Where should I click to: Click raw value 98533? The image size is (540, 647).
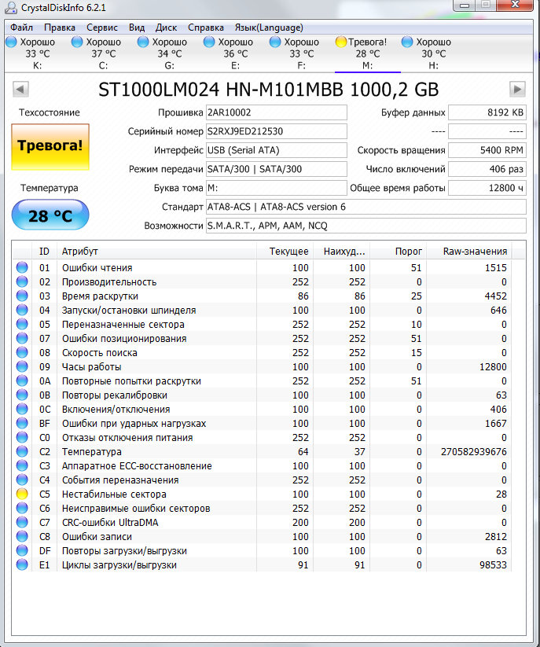tap(493, 565)
